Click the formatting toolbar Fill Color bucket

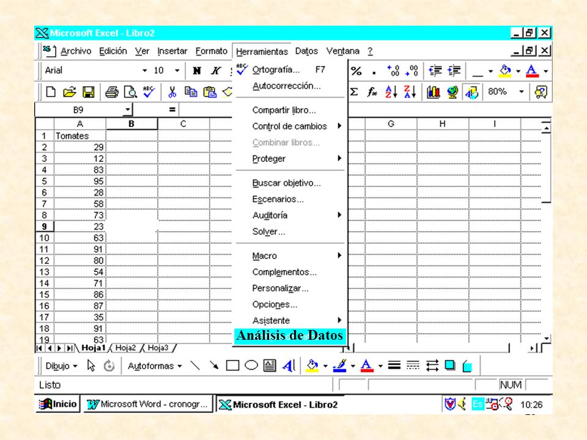point(505,70)
